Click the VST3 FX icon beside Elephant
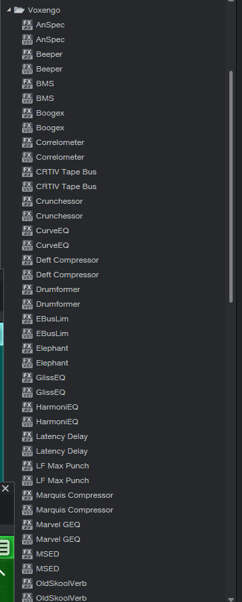The width and height of the screenshot is (242, 602). tap(27, 348)
